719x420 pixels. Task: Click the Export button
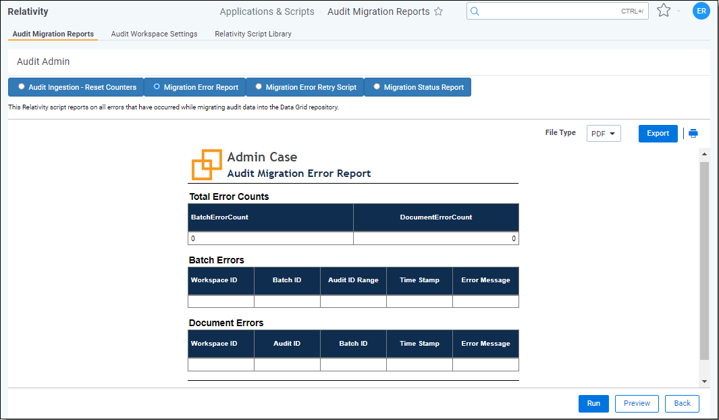point(658,134)
